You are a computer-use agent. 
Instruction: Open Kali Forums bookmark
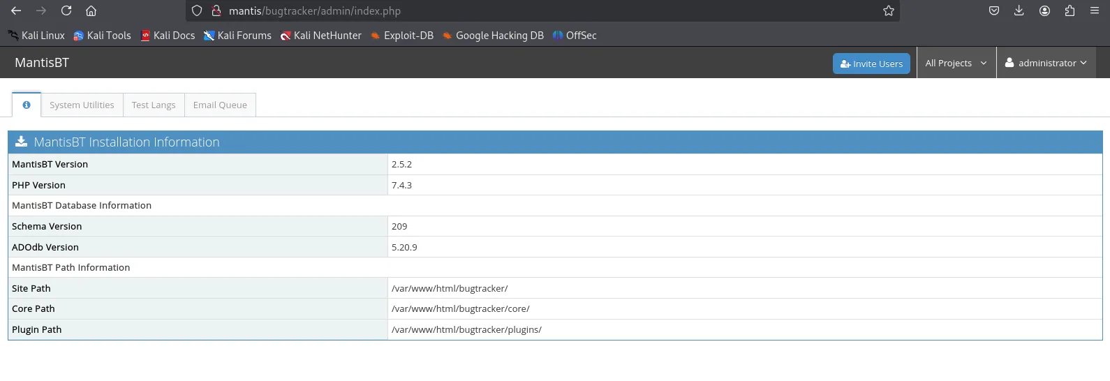click(237, 36)
